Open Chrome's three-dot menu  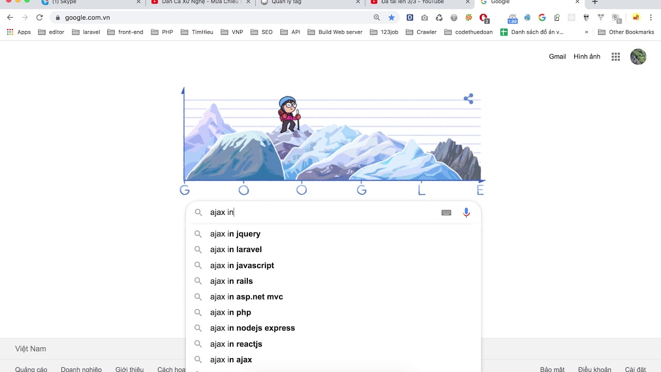pos(651,18)
